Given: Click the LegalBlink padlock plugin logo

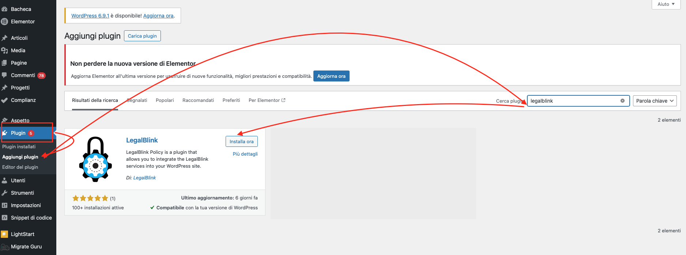Looking at the screenshot, I should (x=95, y=159).
